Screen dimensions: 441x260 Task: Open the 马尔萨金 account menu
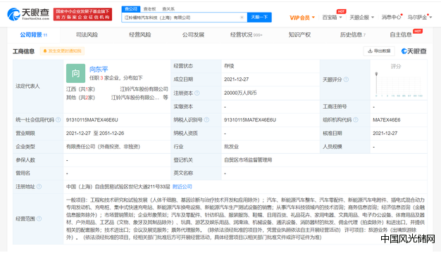[x=420, y=18]
